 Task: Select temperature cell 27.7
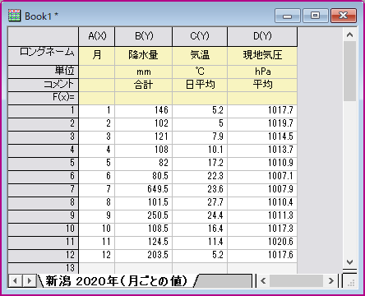[x=200, y=203]
